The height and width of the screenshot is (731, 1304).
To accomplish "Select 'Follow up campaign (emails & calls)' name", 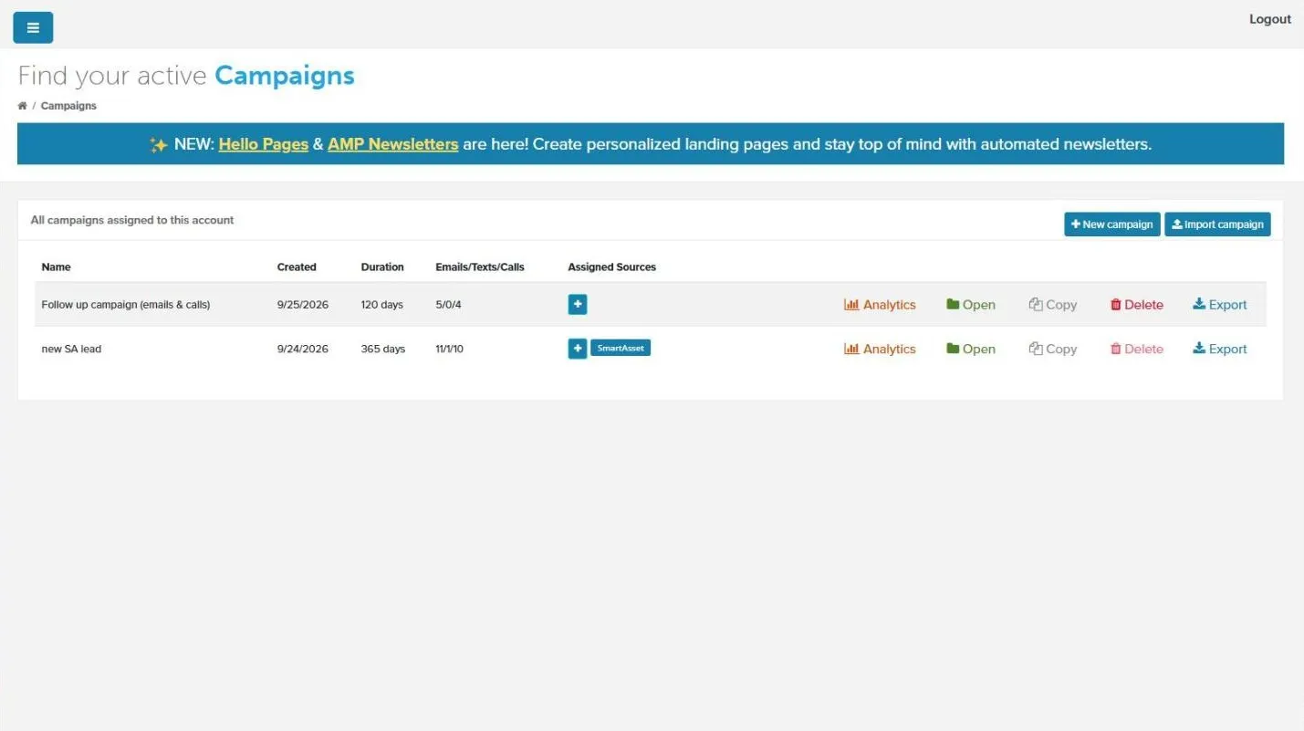I will pyautogui.click(x=126, y=305).
